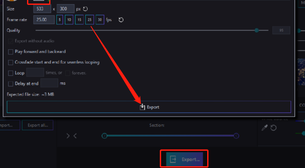305x168 pixels.
Task: Tick the Delay at end checkbox
Action: point(11,84)
